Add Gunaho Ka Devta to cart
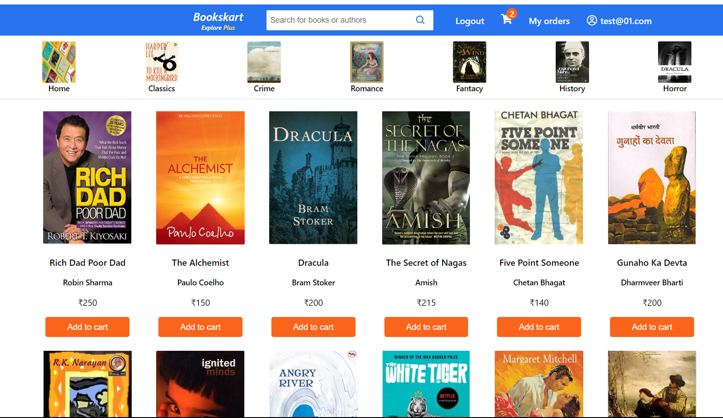Screen dimensions: 723x418 [x=652, y=327]
